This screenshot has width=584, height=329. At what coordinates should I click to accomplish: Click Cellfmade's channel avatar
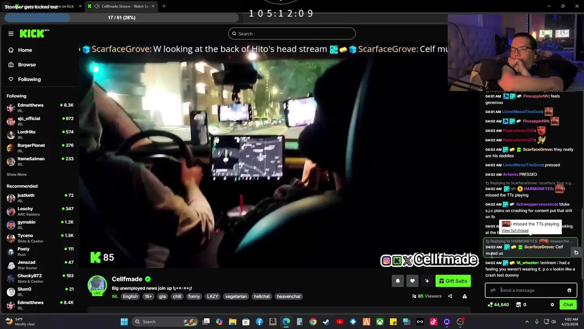(x=97, y=285)
